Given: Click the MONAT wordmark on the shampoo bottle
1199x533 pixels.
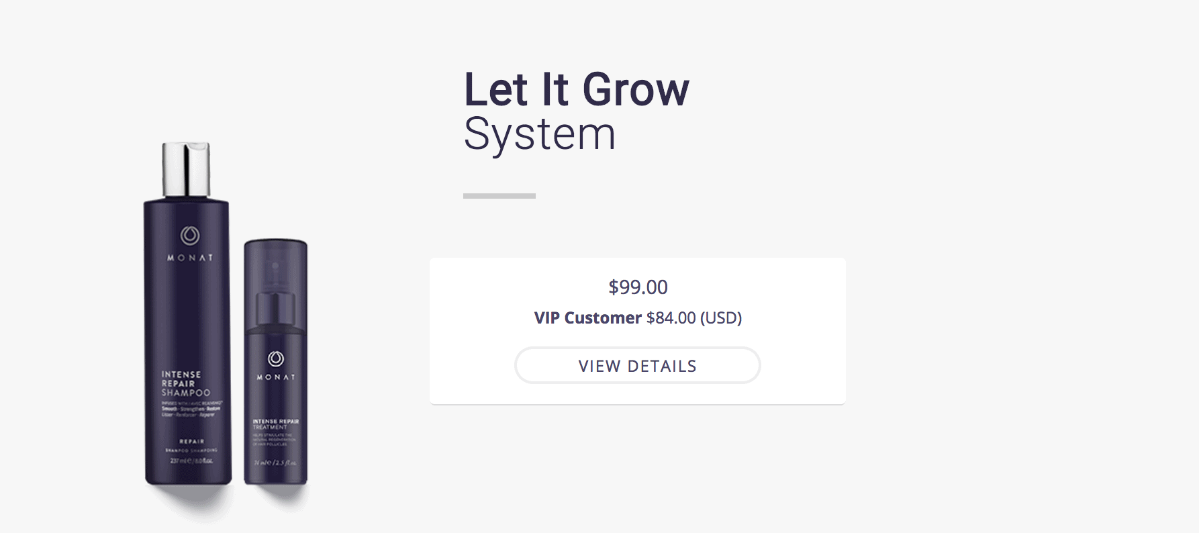Looking at the screenshot, I should pos(190,258).
